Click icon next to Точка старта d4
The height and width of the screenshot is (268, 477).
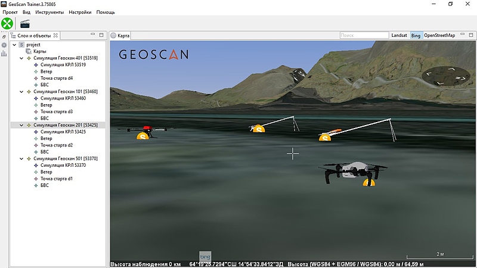(x=36, y=78)
